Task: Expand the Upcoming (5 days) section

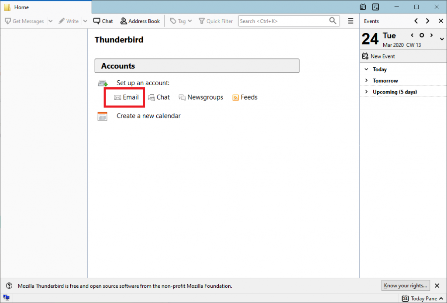Action: pos(366,92)
